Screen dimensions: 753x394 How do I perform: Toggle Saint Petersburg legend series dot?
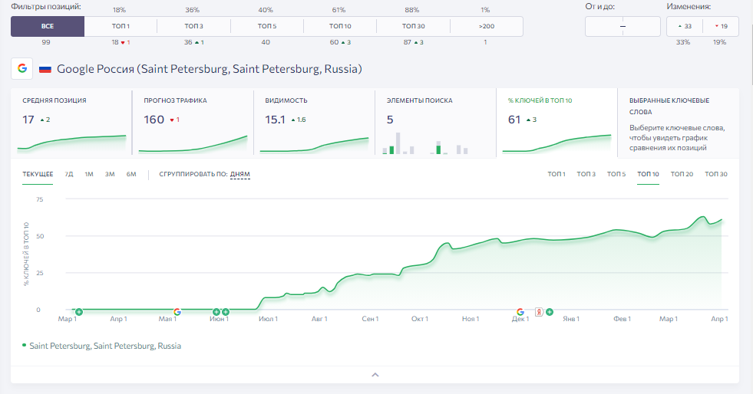point(24,345)
